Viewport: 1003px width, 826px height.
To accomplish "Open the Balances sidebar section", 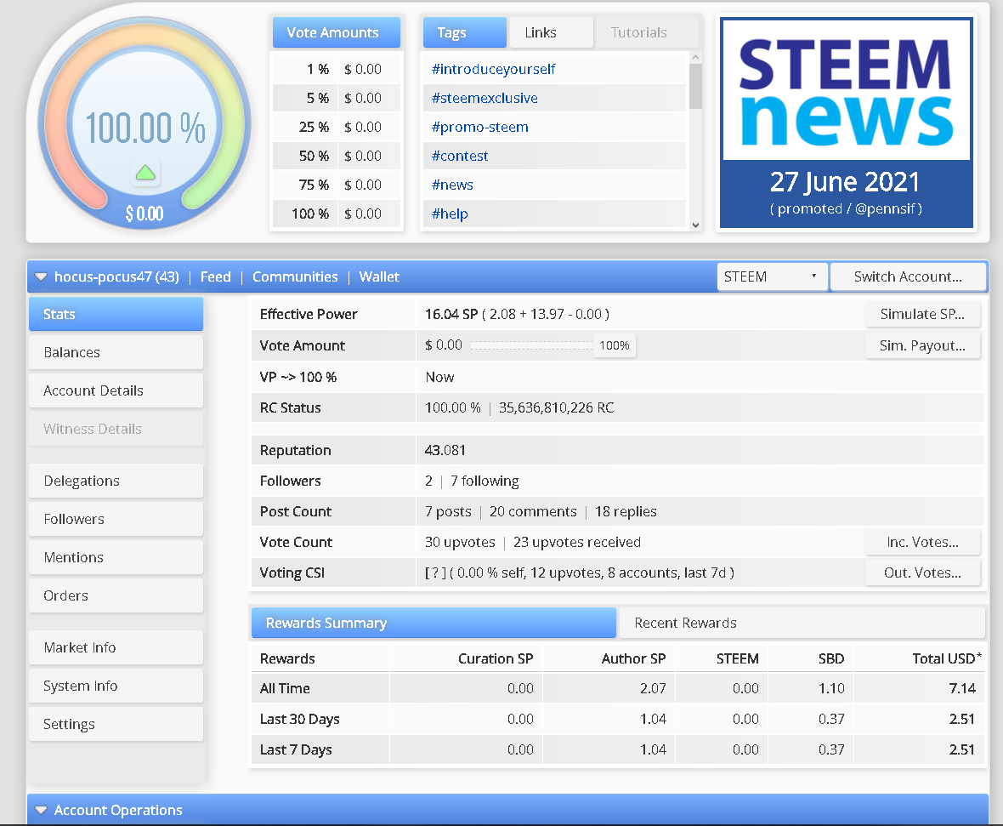I will click(x=116, y=352).
